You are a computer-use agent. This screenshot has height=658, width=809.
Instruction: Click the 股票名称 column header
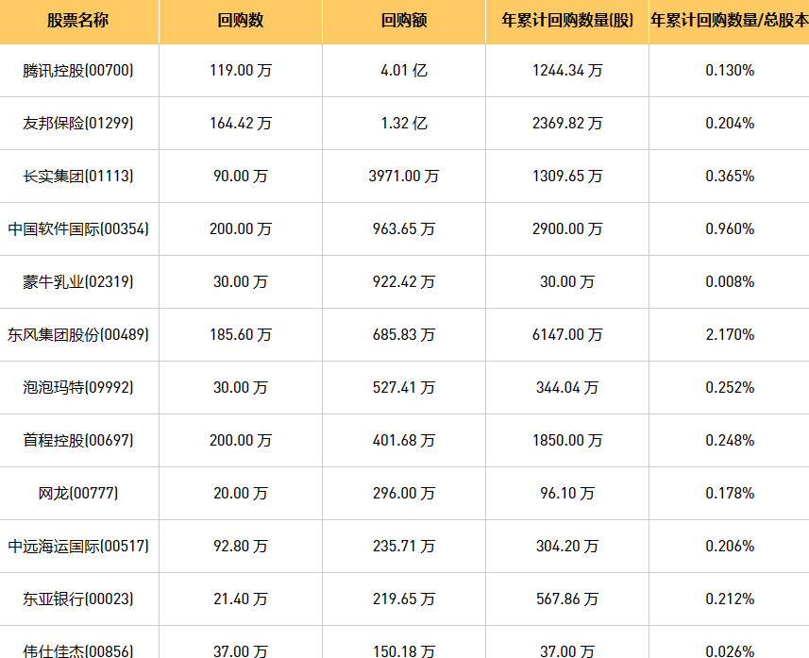78,20
